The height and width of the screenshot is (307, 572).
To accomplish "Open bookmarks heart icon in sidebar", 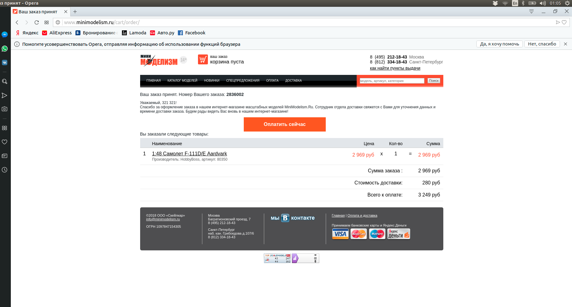I will (5, 142).
